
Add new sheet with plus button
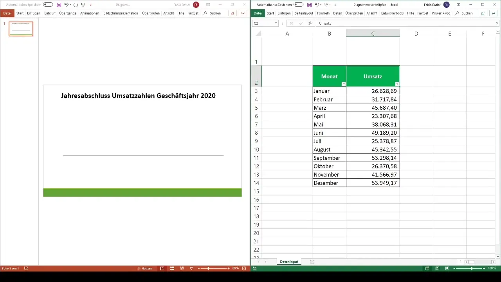tap(312, 262)
